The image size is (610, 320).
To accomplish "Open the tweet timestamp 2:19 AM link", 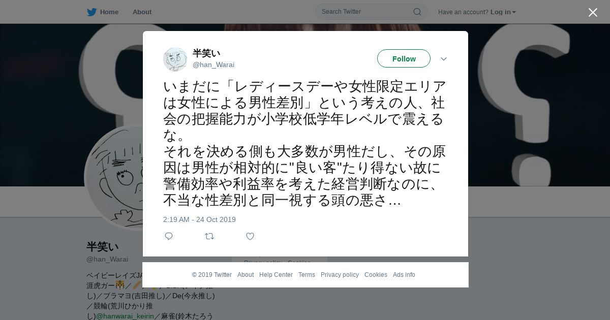I will click(x=199, y=219).
